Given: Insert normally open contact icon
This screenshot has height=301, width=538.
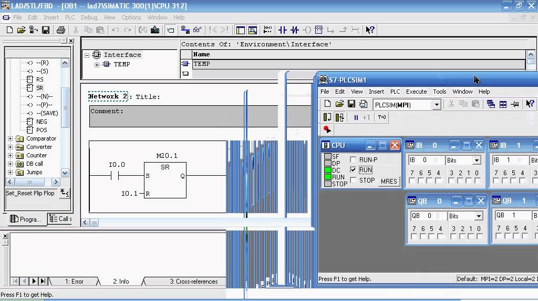Looking at the screenshot, I should coord(282,30).
